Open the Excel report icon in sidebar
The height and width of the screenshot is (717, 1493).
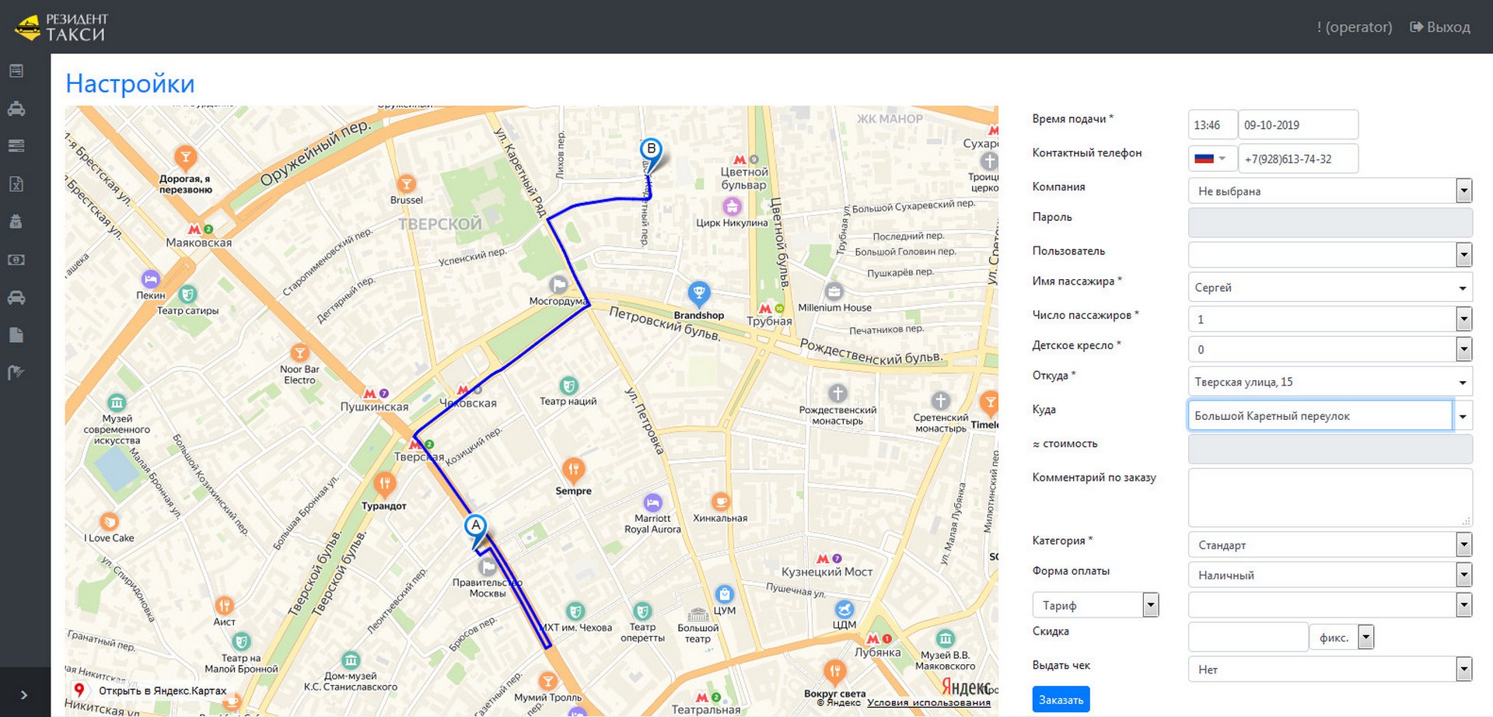[x=16, y=184]
